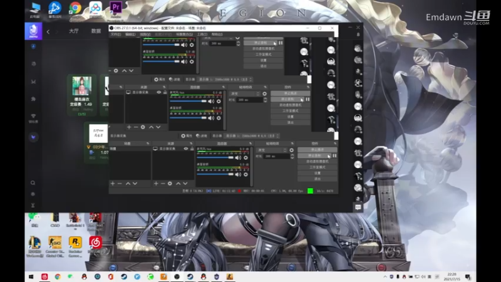Select 场景 item in main Scenes dock
The image size is (501, 282).
(x=130, y=149)
